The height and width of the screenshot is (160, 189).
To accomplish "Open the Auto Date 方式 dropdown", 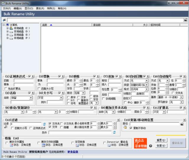I will (x=139, y=81).
